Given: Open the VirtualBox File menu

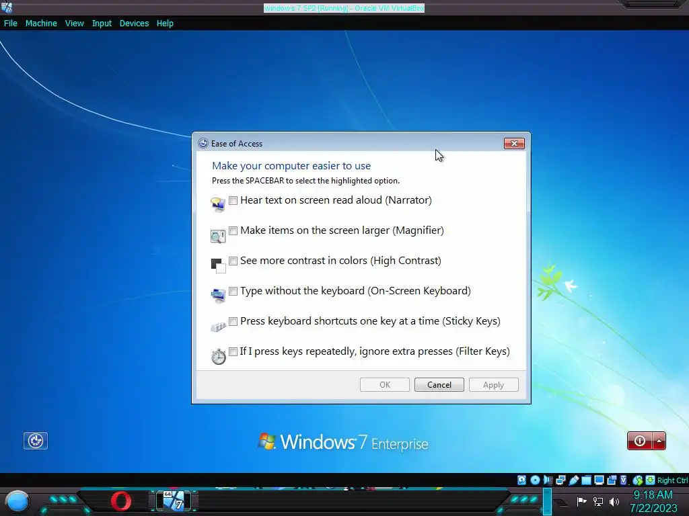Looking at the screenshot, I should tap(11, 24).
